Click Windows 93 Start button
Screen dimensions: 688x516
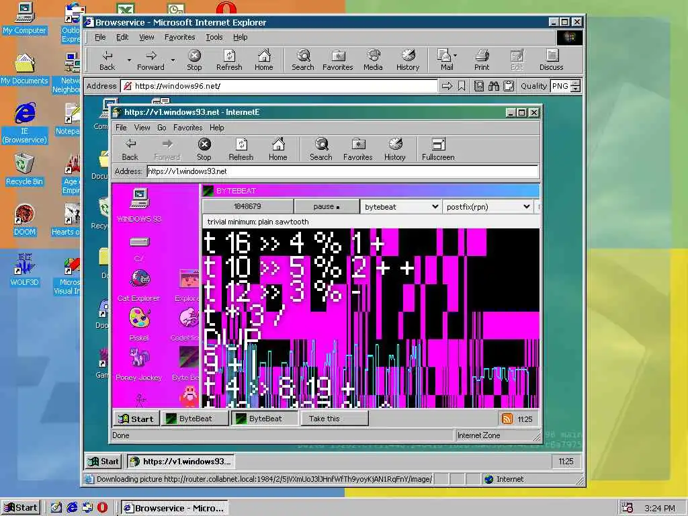coord(136,419)
